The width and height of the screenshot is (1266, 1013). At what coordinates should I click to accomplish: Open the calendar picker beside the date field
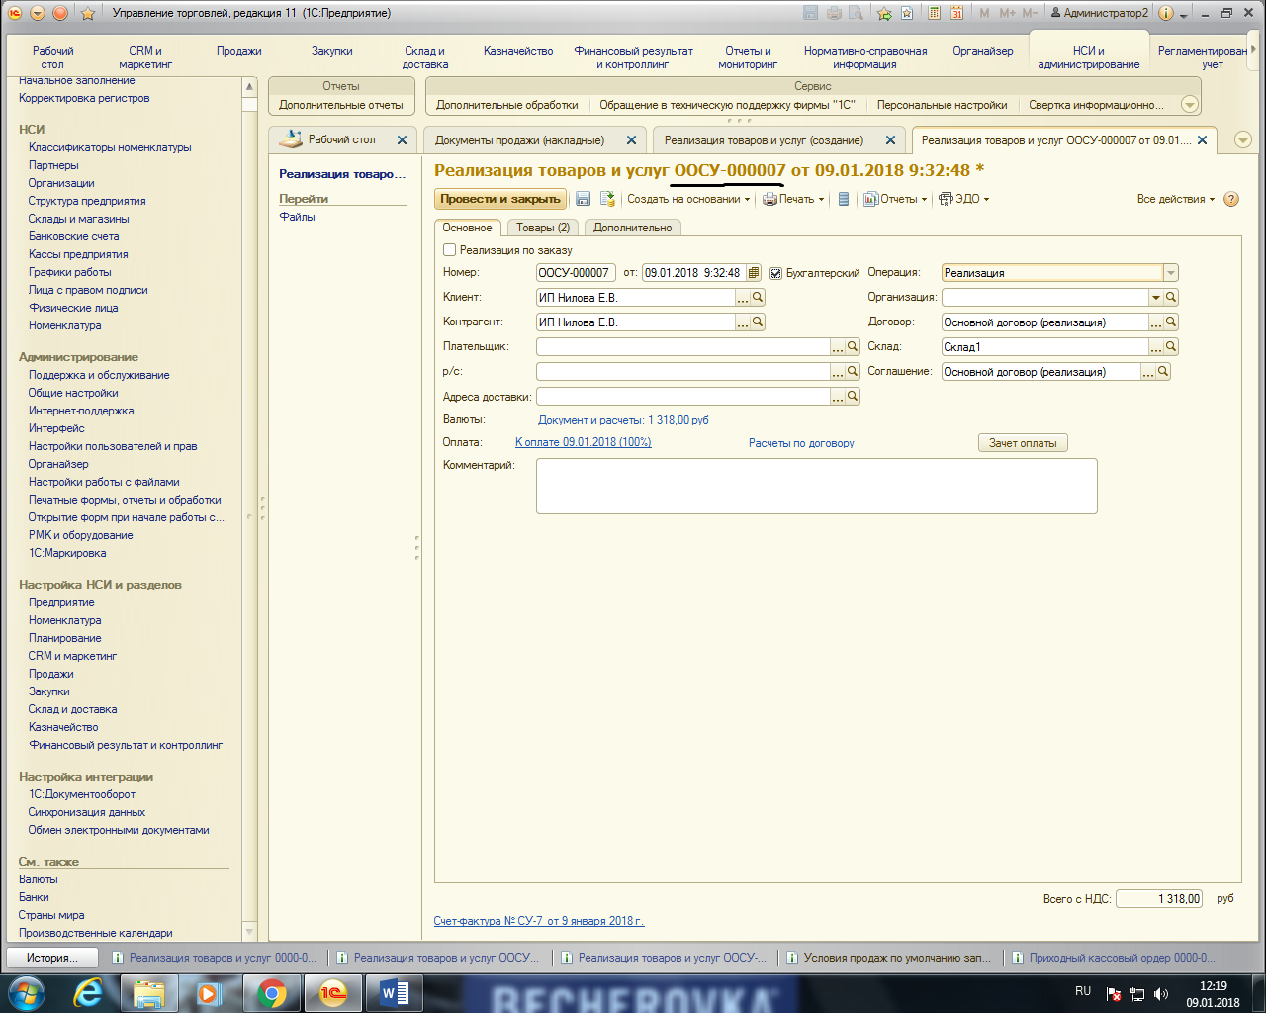pos(754,273)
